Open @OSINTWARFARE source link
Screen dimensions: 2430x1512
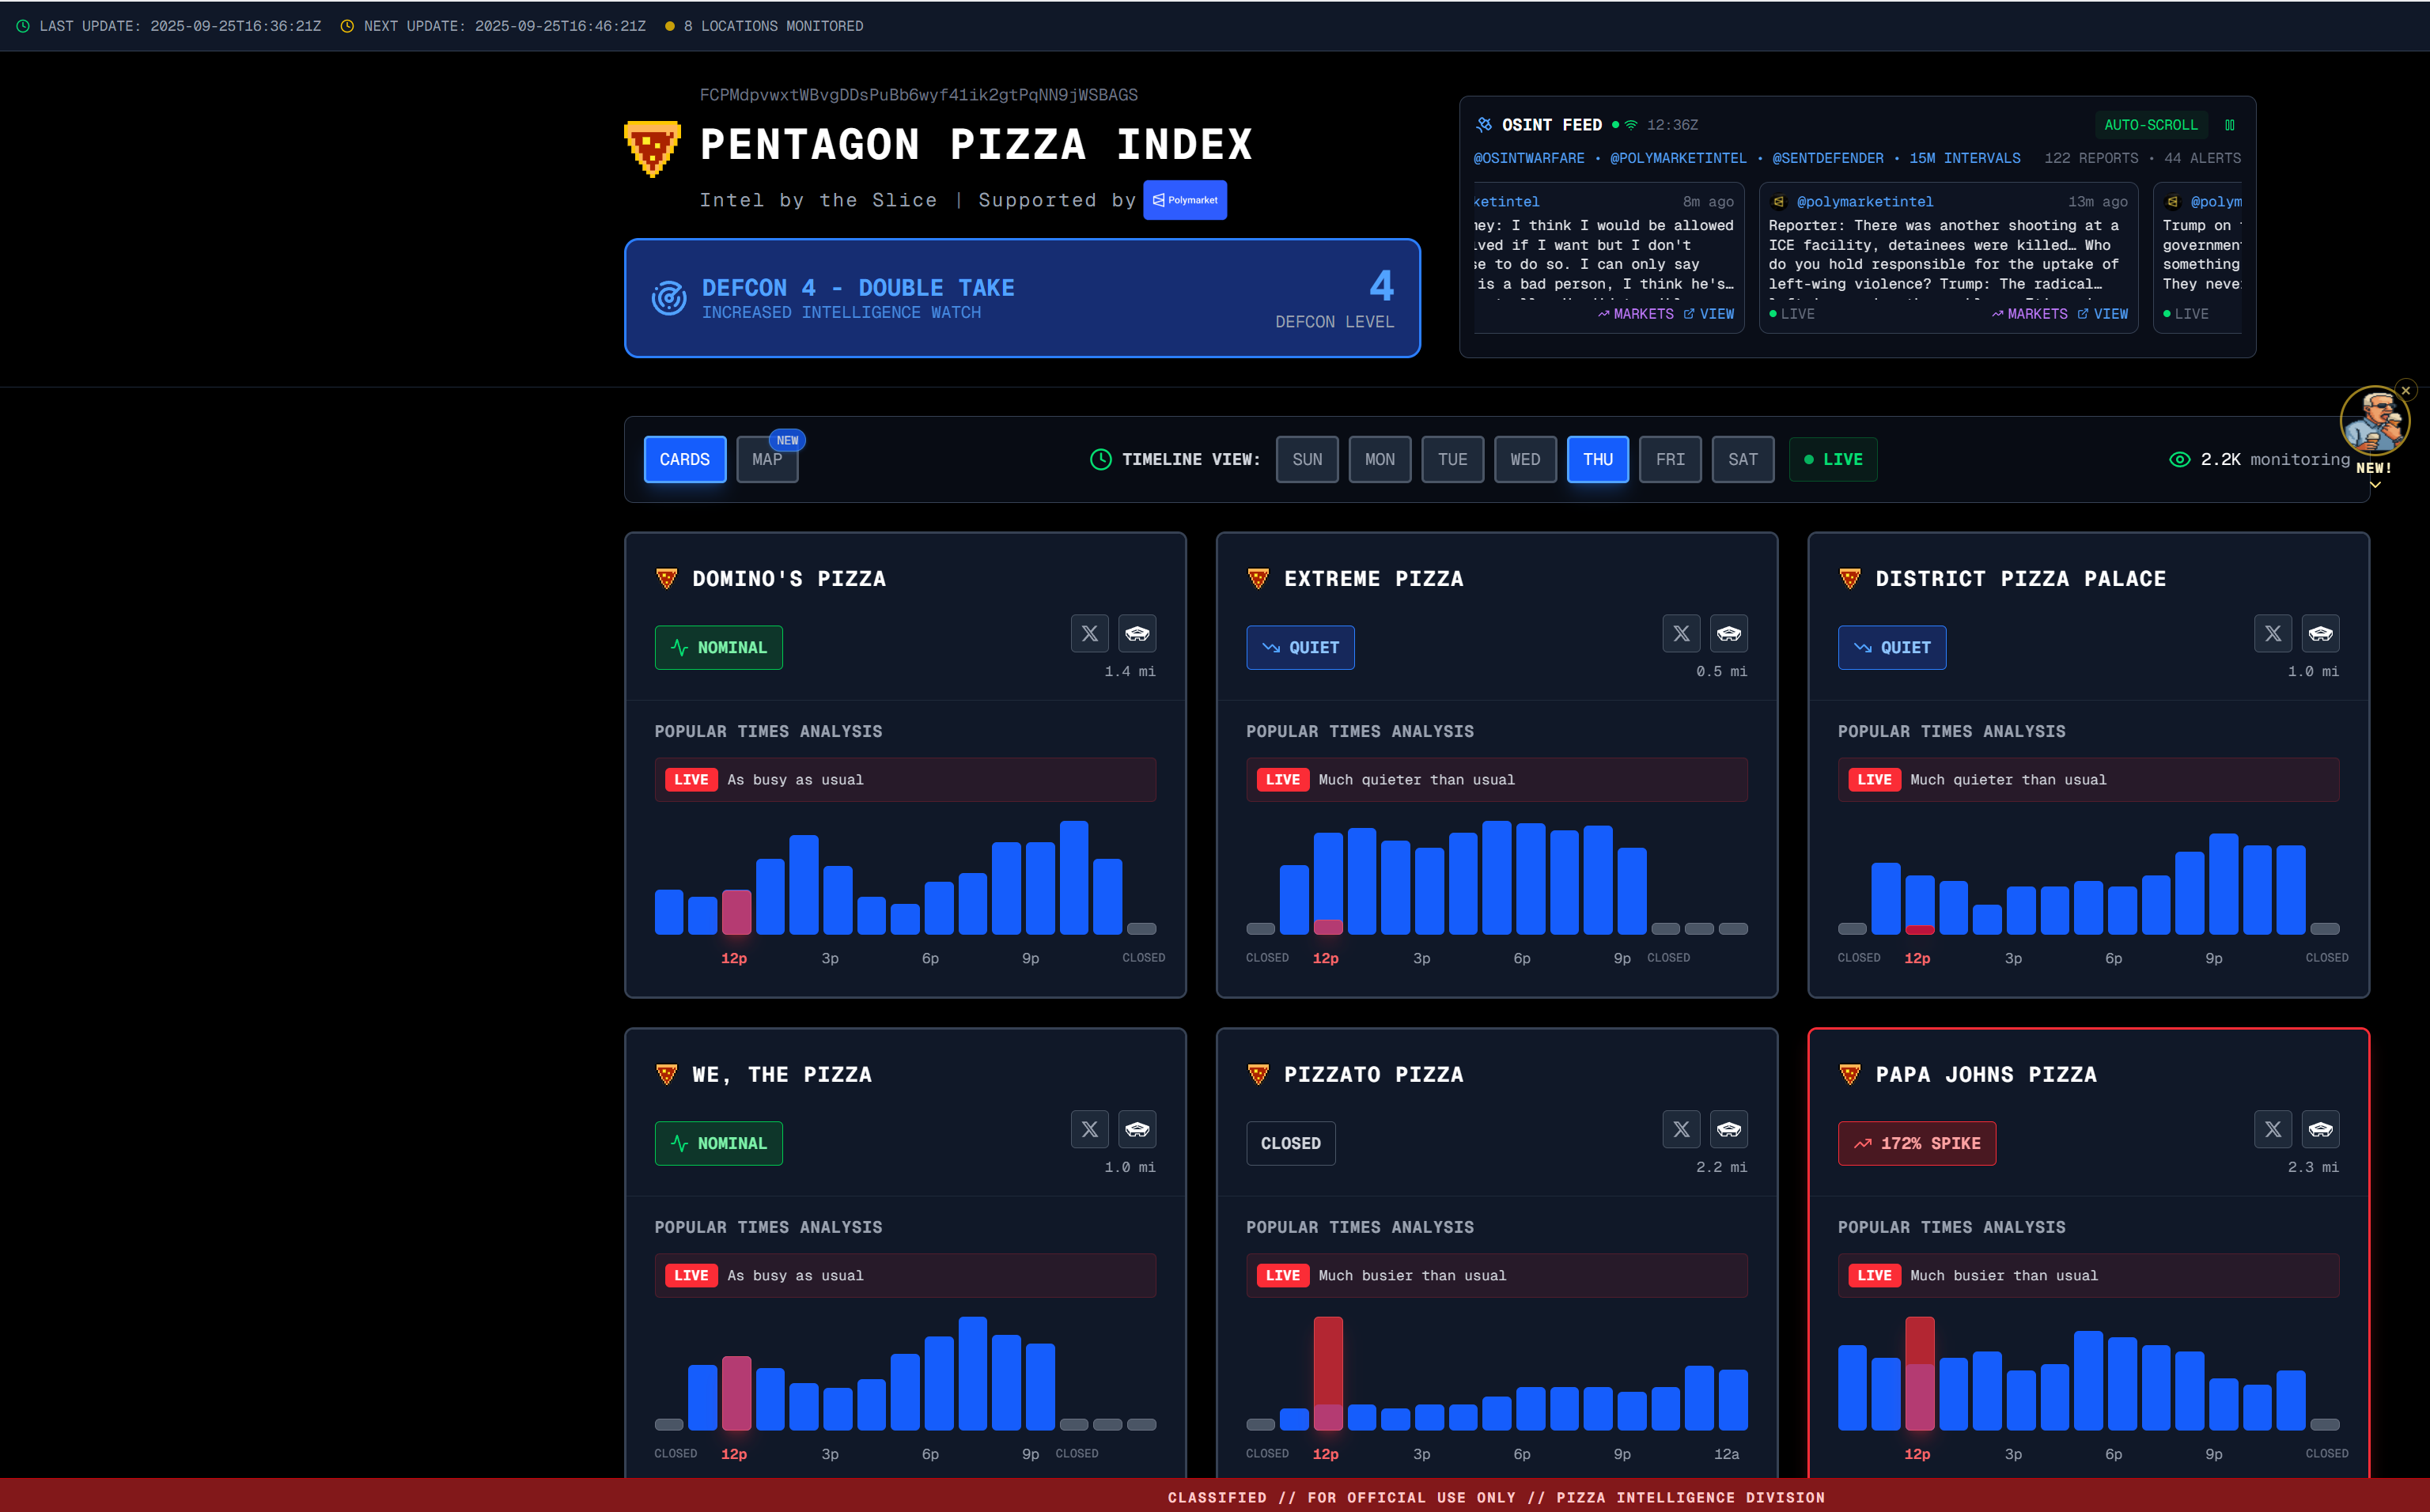[1529, 158]
